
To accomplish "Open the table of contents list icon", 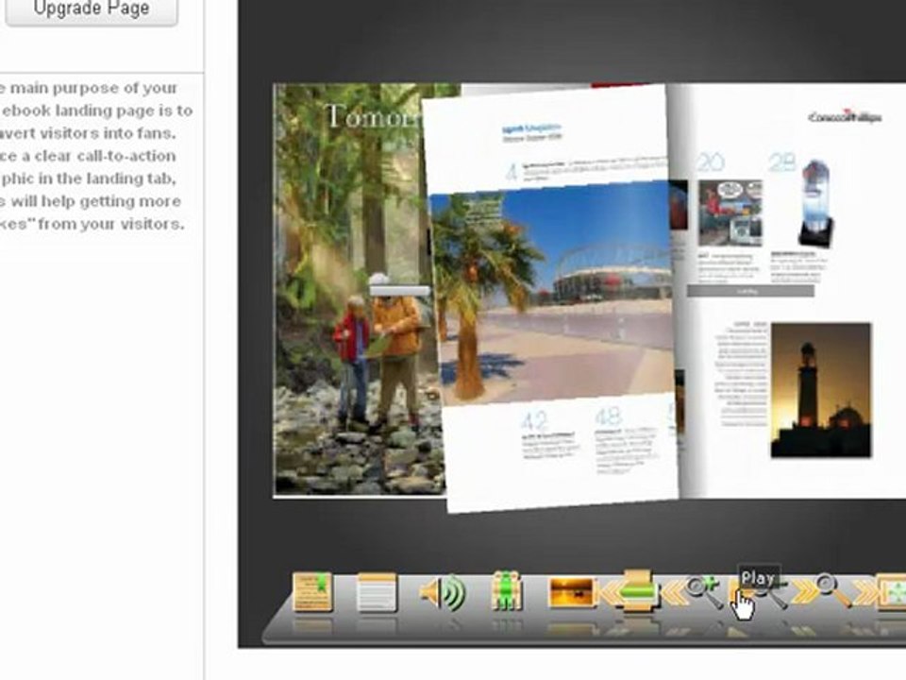I will 377,592.
